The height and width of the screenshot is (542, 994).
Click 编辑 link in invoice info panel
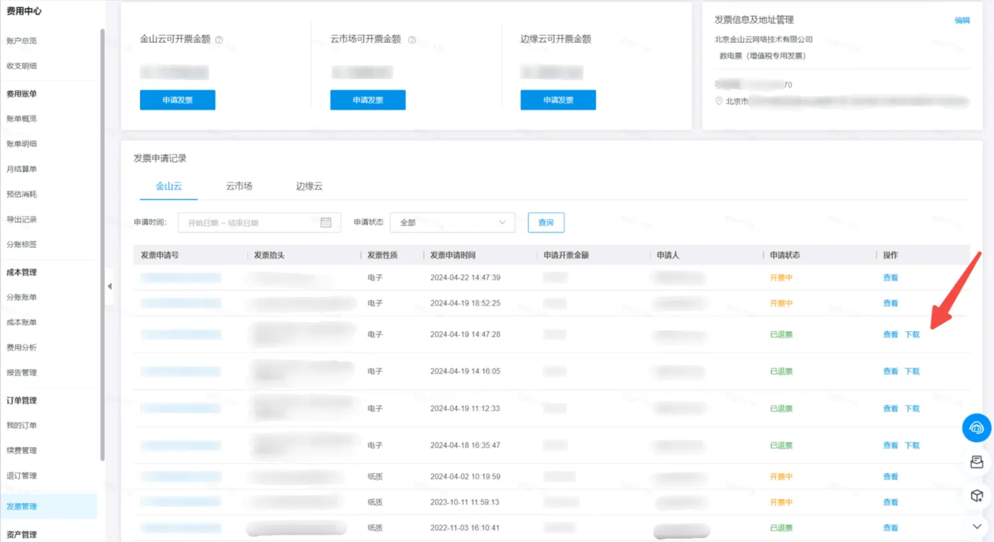pos(961,20)
